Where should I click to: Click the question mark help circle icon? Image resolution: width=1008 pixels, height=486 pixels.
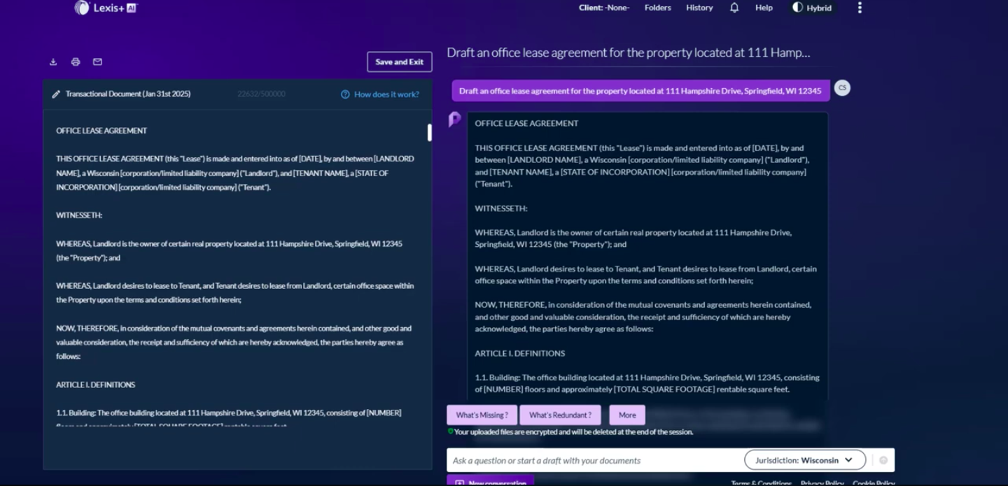[x=345, y=94]
